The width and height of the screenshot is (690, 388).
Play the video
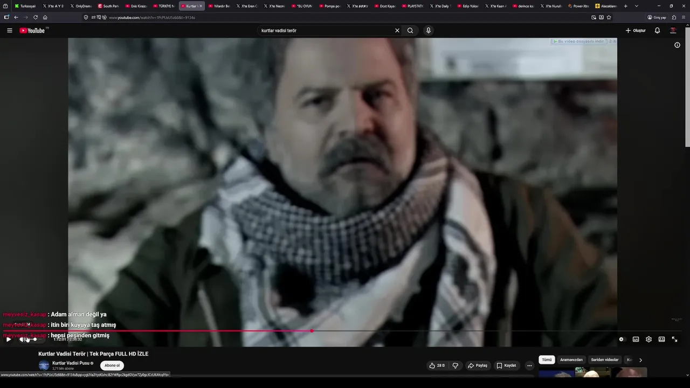tap(9, 339)
